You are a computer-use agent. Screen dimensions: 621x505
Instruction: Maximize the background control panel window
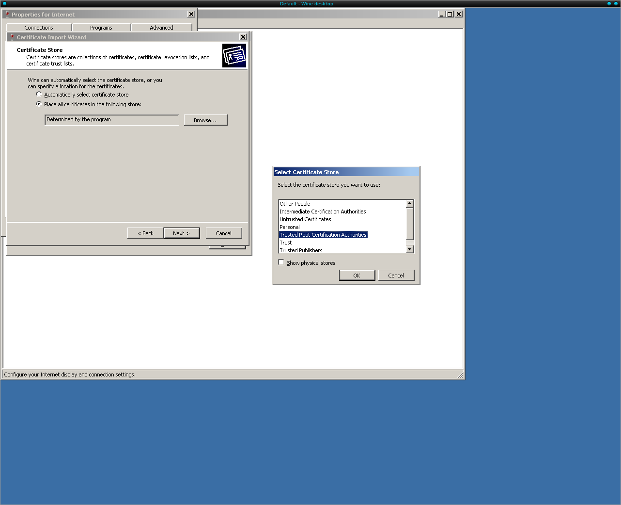point(450,14)
